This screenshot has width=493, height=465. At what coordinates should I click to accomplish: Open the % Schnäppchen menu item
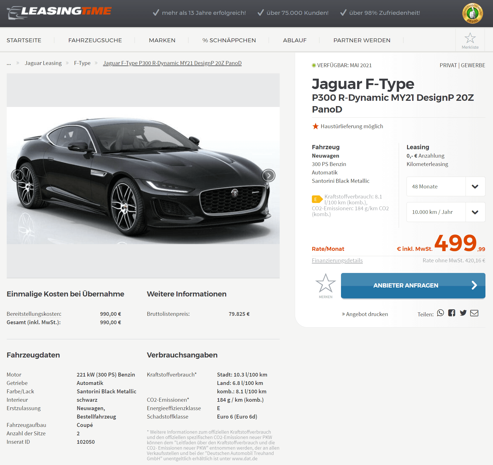pyautogui.click(x=229, y=40)
